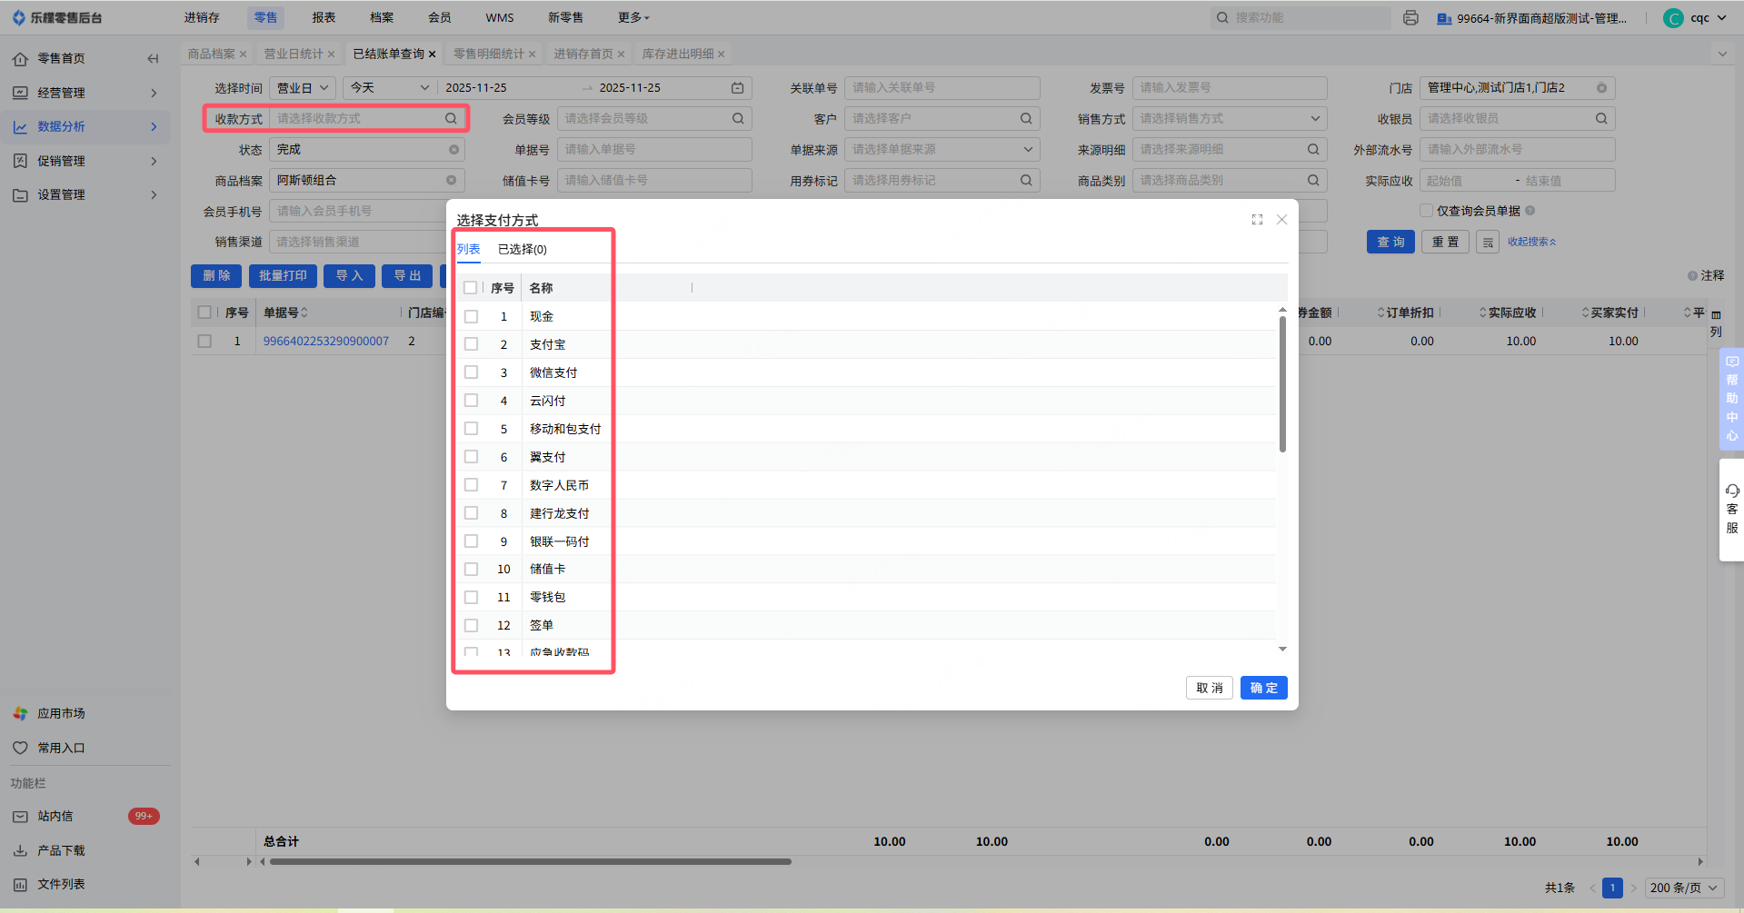
Task: Focus the 关联单号 input field
Action: (x=942, y=88)
